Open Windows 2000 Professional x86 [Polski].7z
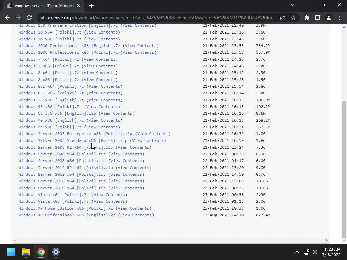The height and width of the screenshot is (260, 347). 68,52
